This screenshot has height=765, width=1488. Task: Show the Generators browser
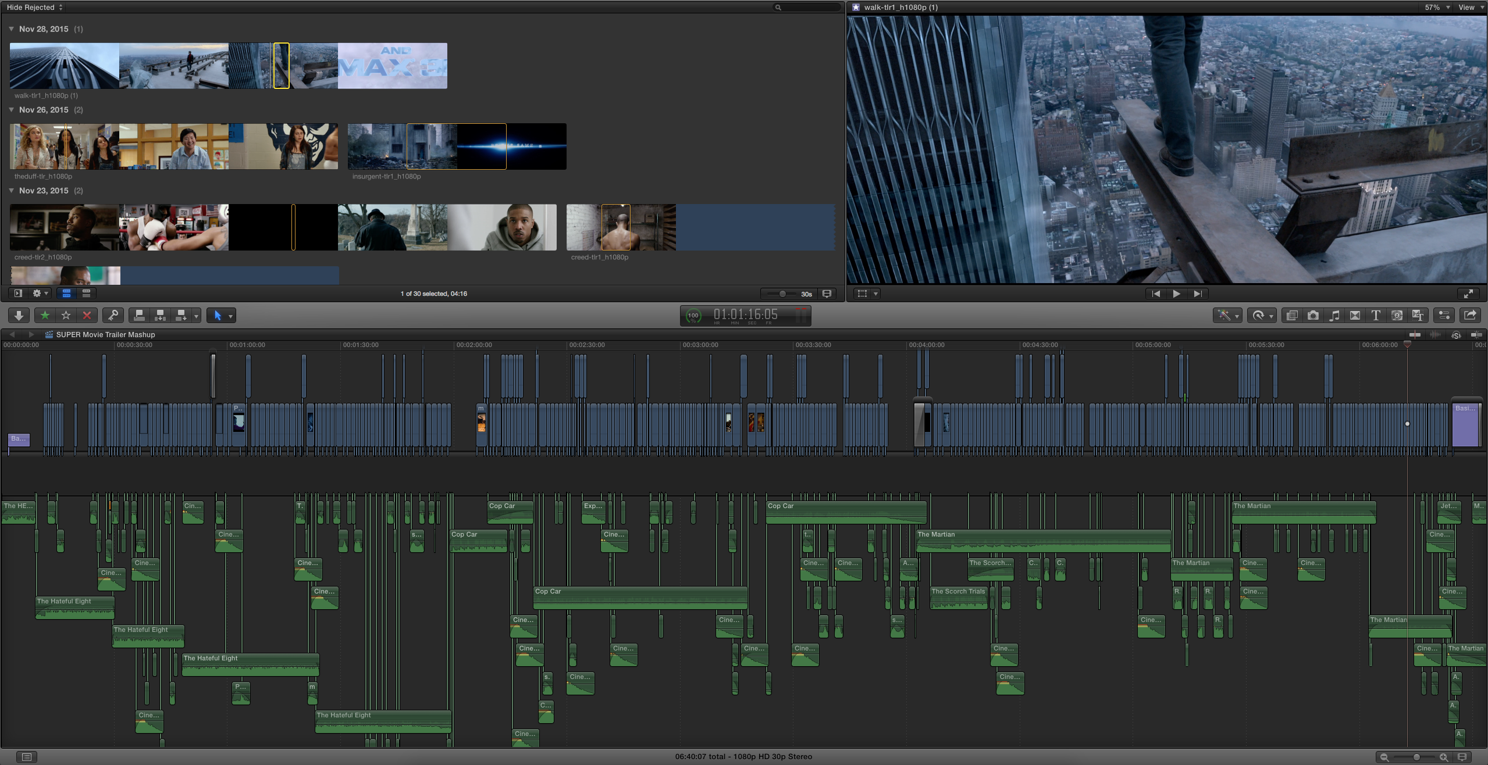click(x=1397, y=316)
